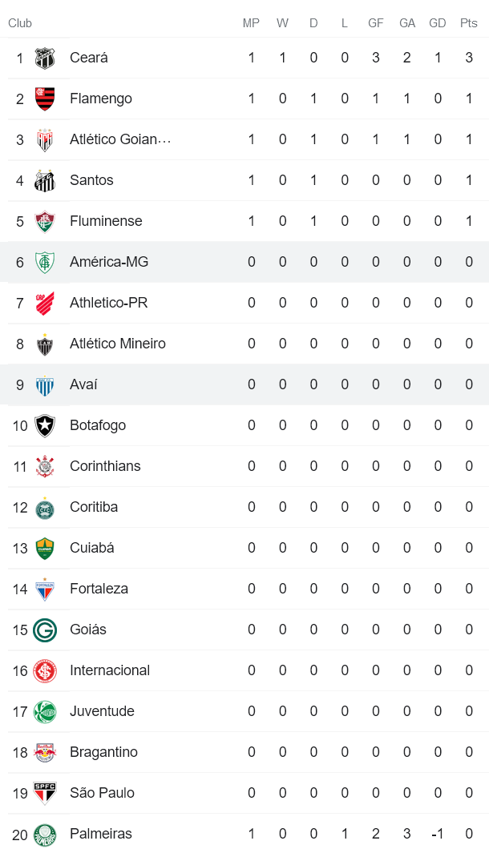The width and height of the screenshot is (489, 865).
Task: Click the São Paulo SPFC crest
Action: point(45,793)
